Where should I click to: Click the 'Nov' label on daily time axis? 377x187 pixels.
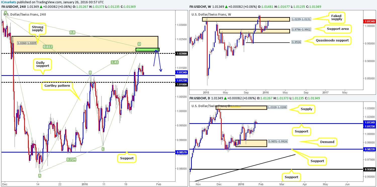point(198,184)
